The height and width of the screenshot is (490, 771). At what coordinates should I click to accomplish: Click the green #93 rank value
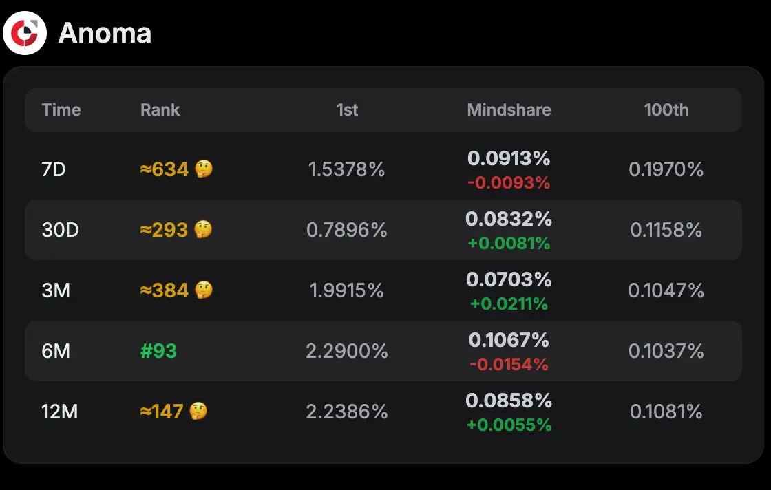point(158,351)
